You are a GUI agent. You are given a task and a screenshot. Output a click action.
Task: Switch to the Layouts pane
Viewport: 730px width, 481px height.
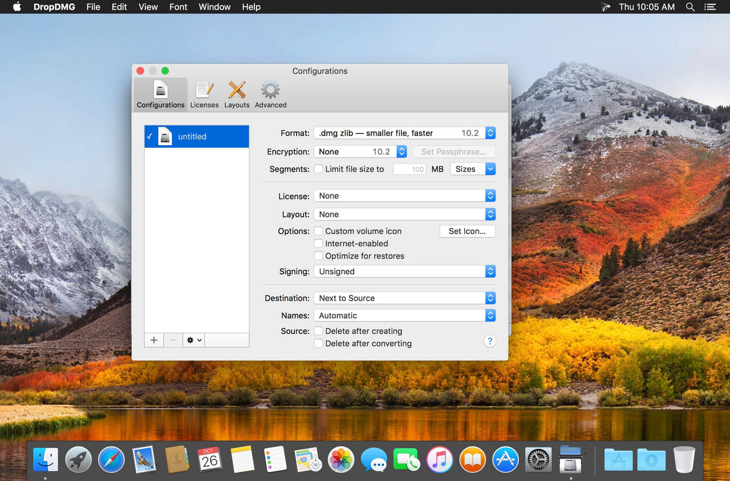[x=237, y=94]
